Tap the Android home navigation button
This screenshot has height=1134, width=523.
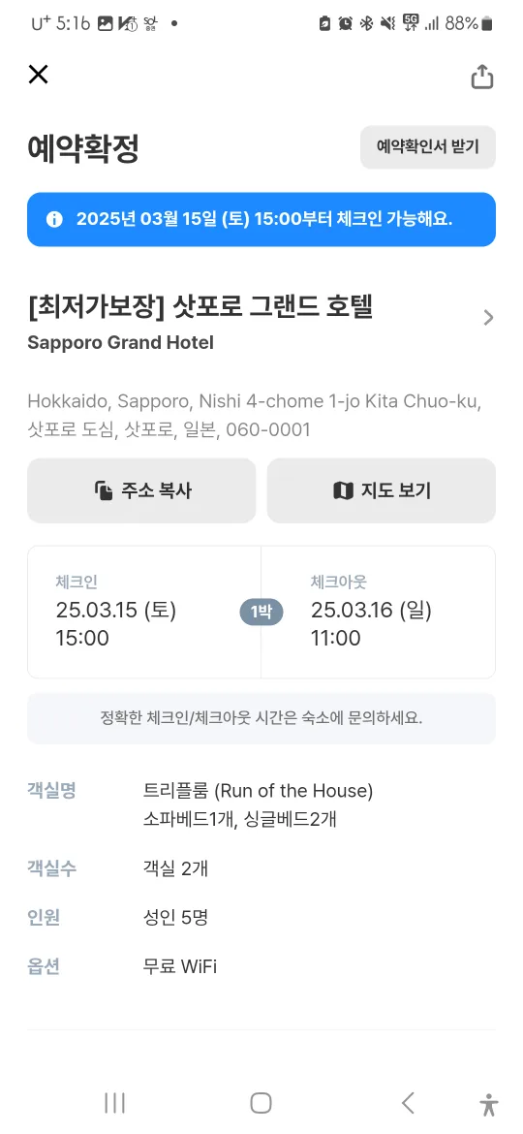coord(261,1103)
